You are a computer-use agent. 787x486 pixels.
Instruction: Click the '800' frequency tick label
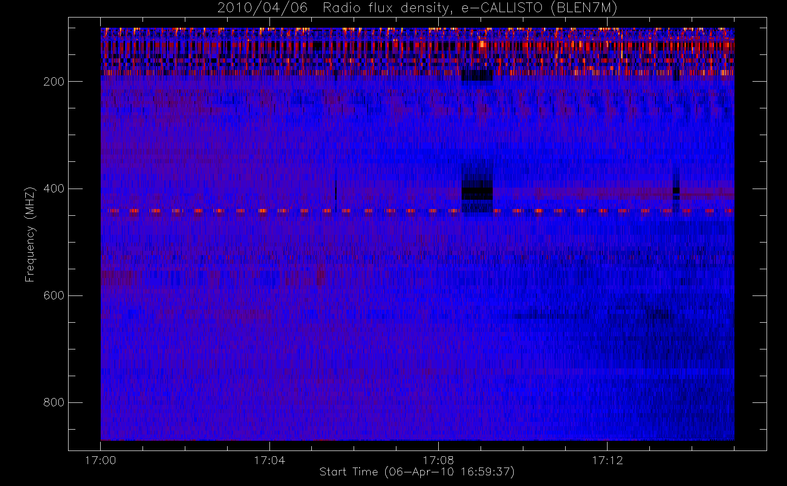54,402
